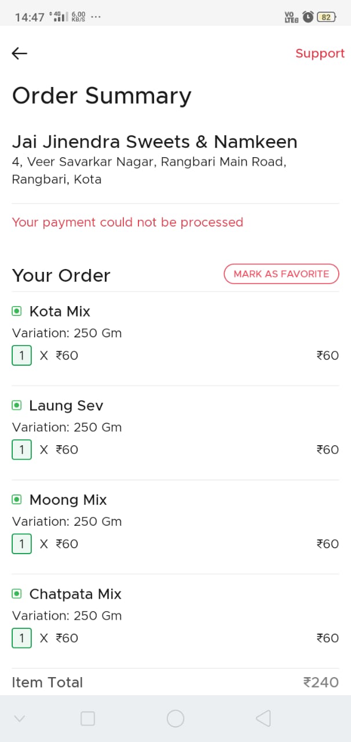The width and height of the screenshot is (351, 742).
Task: Tap the veg indicator beside Laung Sev
Action: 17,405
